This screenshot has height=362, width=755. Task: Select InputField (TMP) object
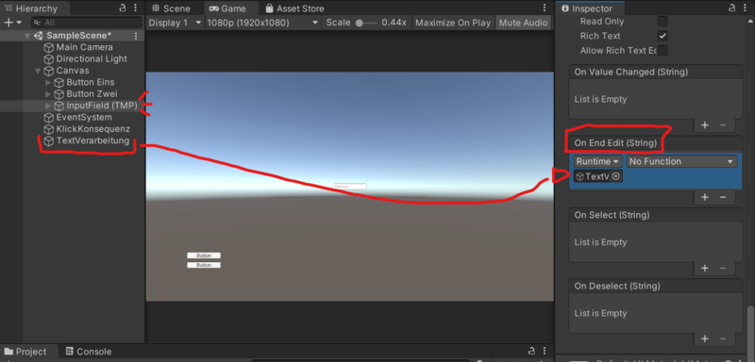(102, 106)
